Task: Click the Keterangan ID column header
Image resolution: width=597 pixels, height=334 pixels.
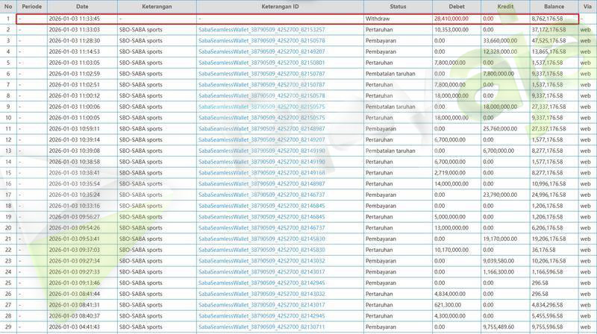Action: 279,5
